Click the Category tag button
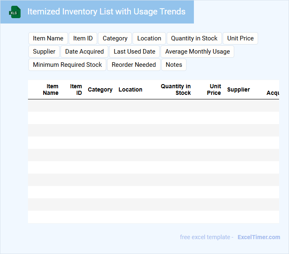Viewport: 289px width, 254px height. [115, 38]
